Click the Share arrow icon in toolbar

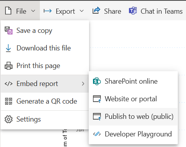96,11
